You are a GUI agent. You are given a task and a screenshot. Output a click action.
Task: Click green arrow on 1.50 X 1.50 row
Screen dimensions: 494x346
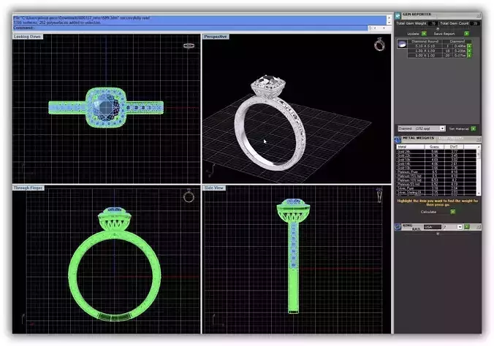click(x=469, y=50)
